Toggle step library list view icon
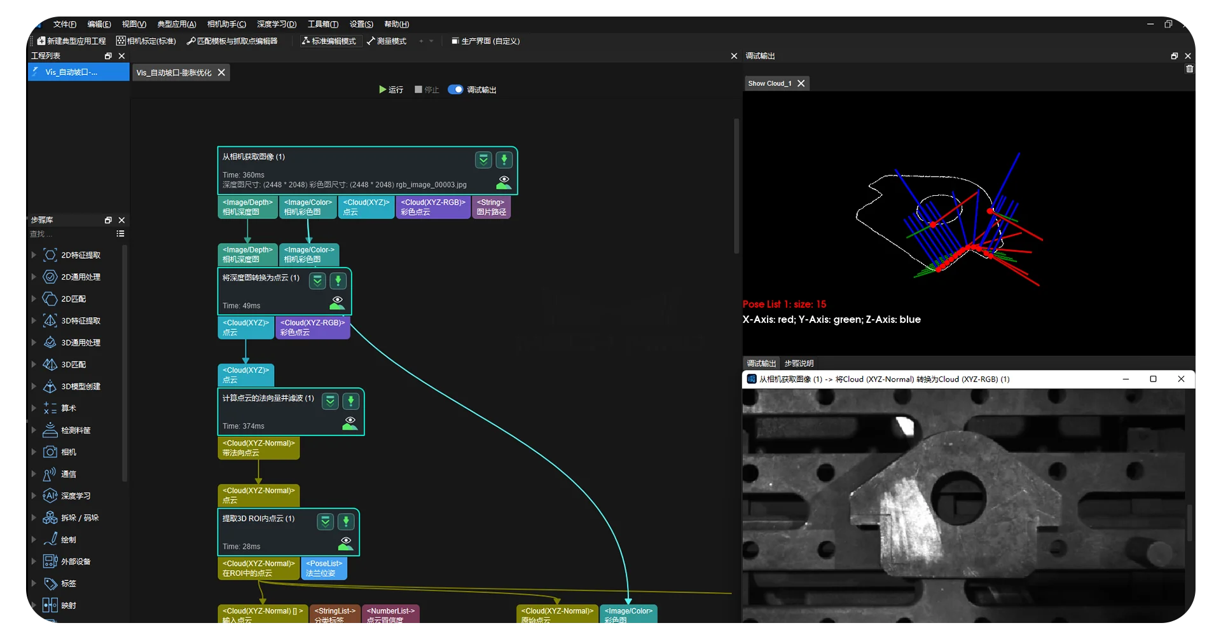The image size is (1221, 637). (x=120, y=234)
